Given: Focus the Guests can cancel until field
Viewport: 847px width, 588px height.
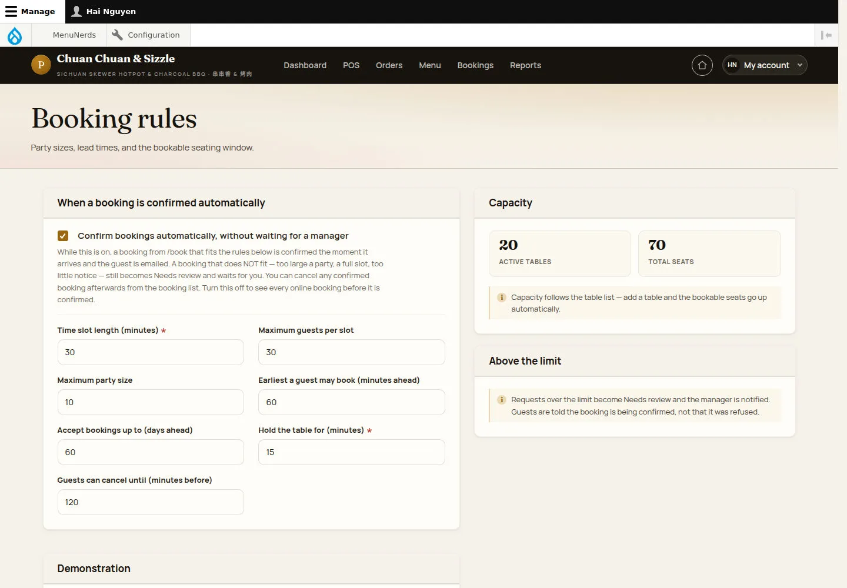Looking at the screenshot, I should coord(151,502).
